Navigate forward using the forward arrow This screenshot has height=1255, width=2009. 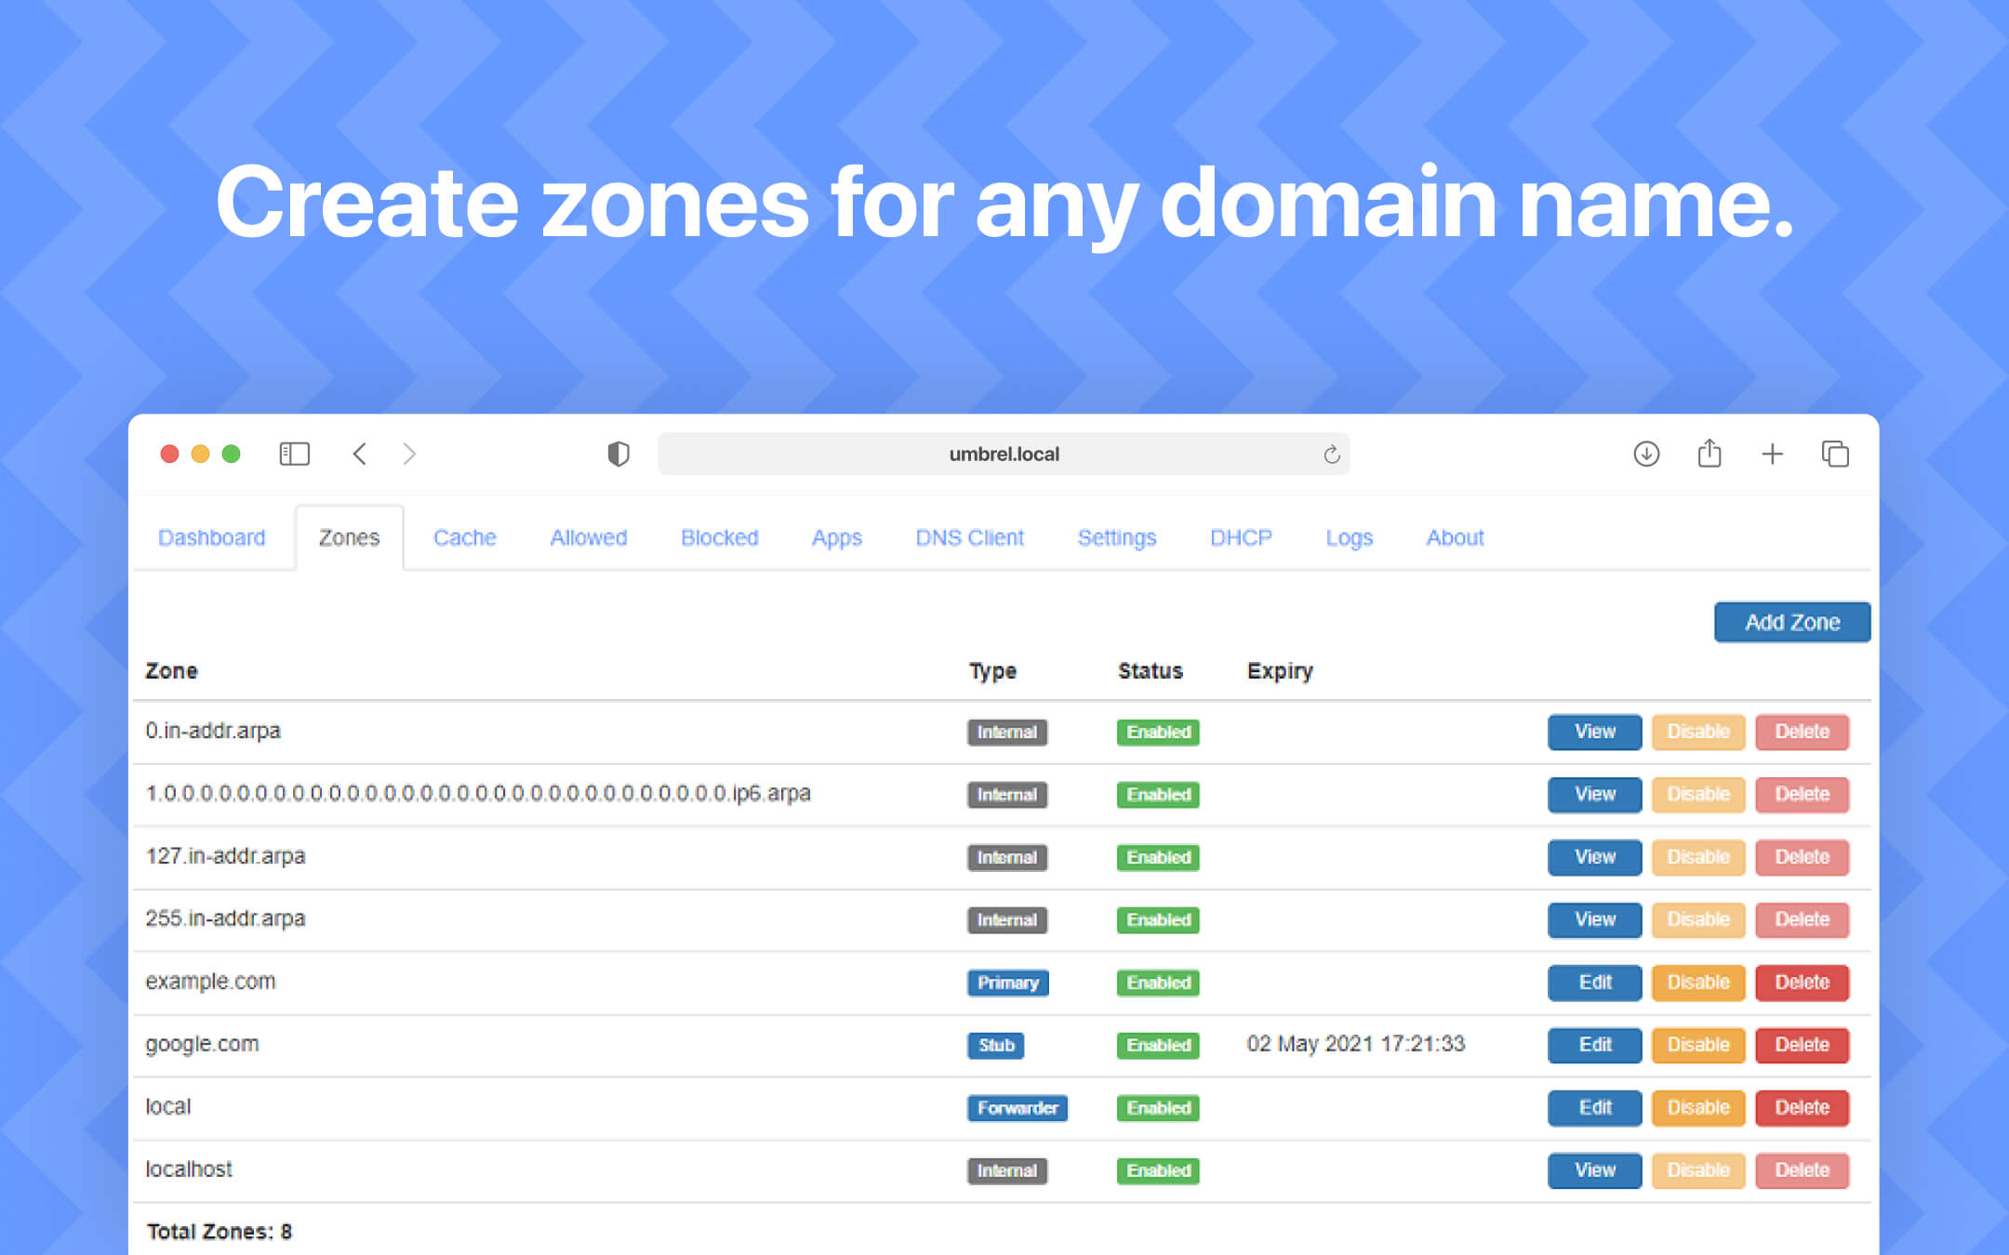pos(409,454)
